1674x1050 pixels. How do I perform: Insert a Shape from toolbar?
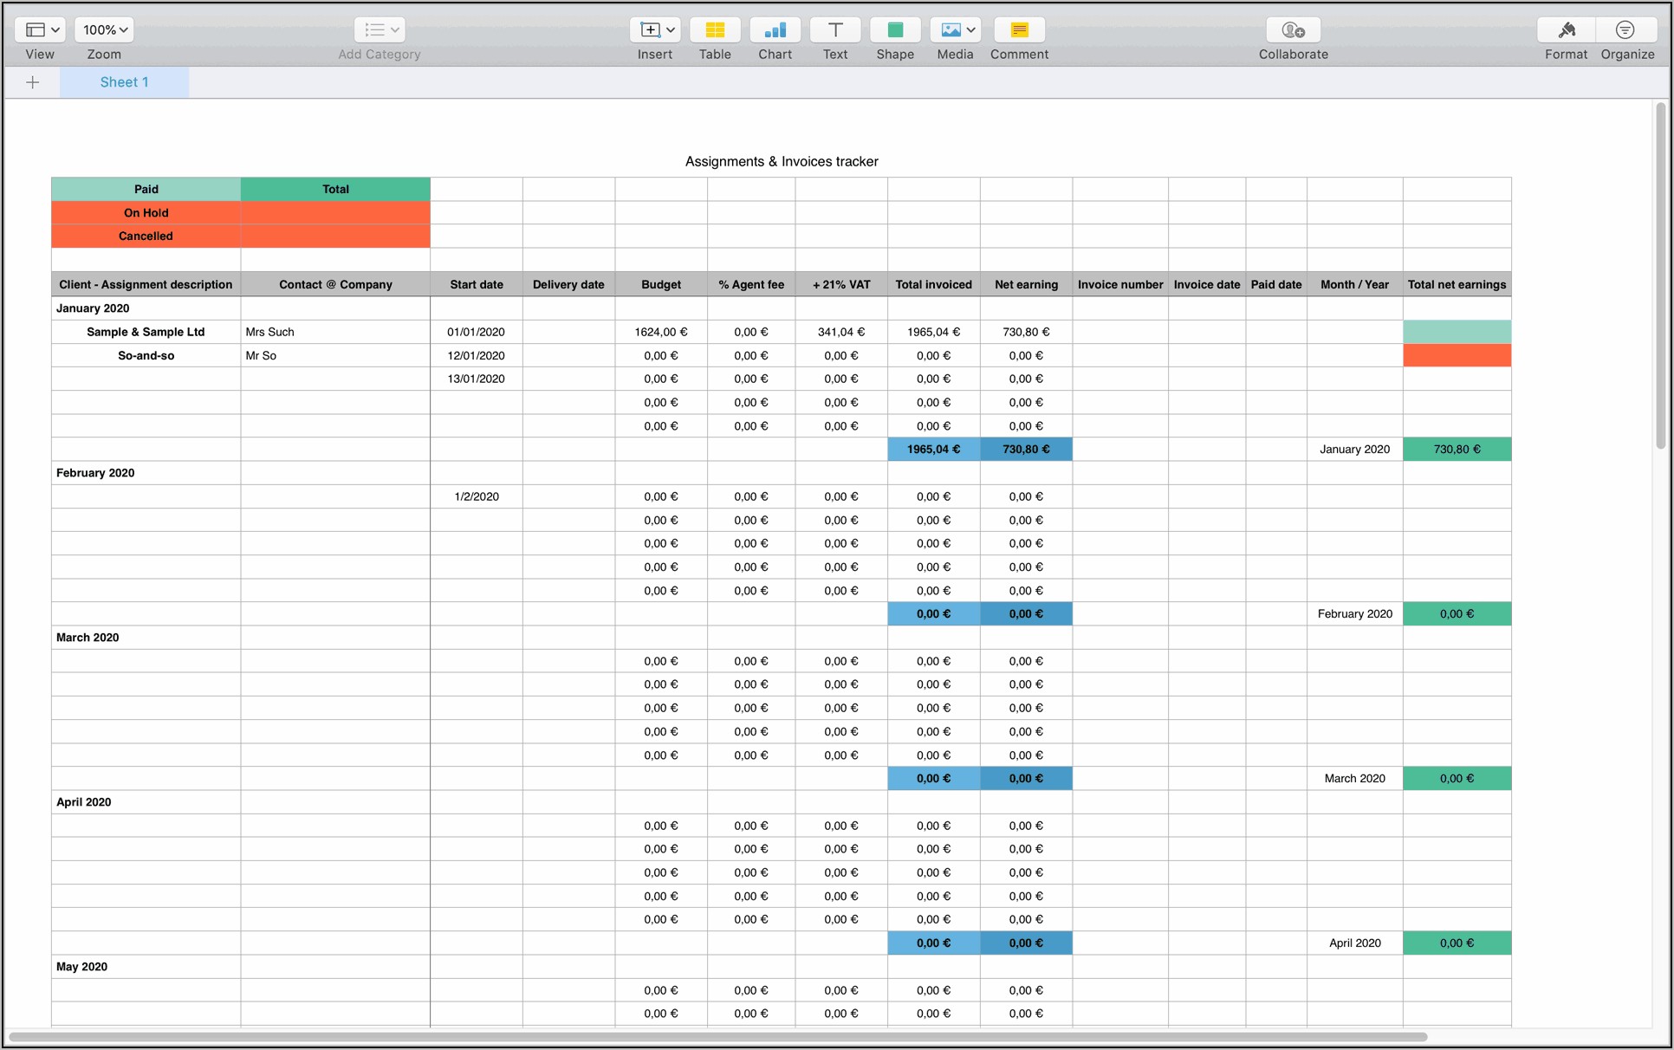[894, 30]
